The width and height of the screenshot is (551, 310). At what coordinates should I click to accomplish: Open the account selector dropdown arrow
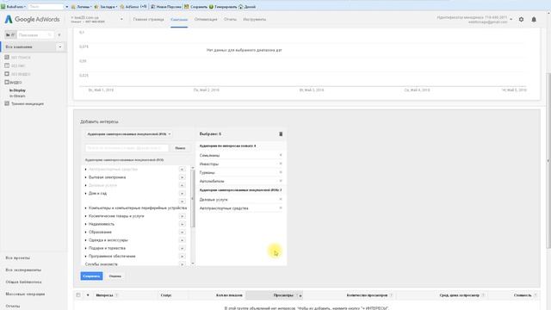(x=121, y=19)
